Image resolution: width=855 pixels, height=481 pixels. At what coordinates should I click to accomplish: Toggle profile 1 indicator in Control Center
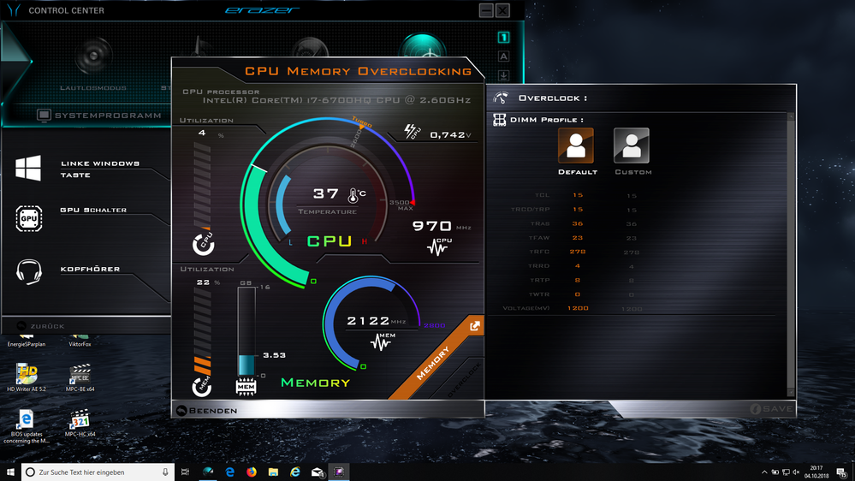click(504, 38)
